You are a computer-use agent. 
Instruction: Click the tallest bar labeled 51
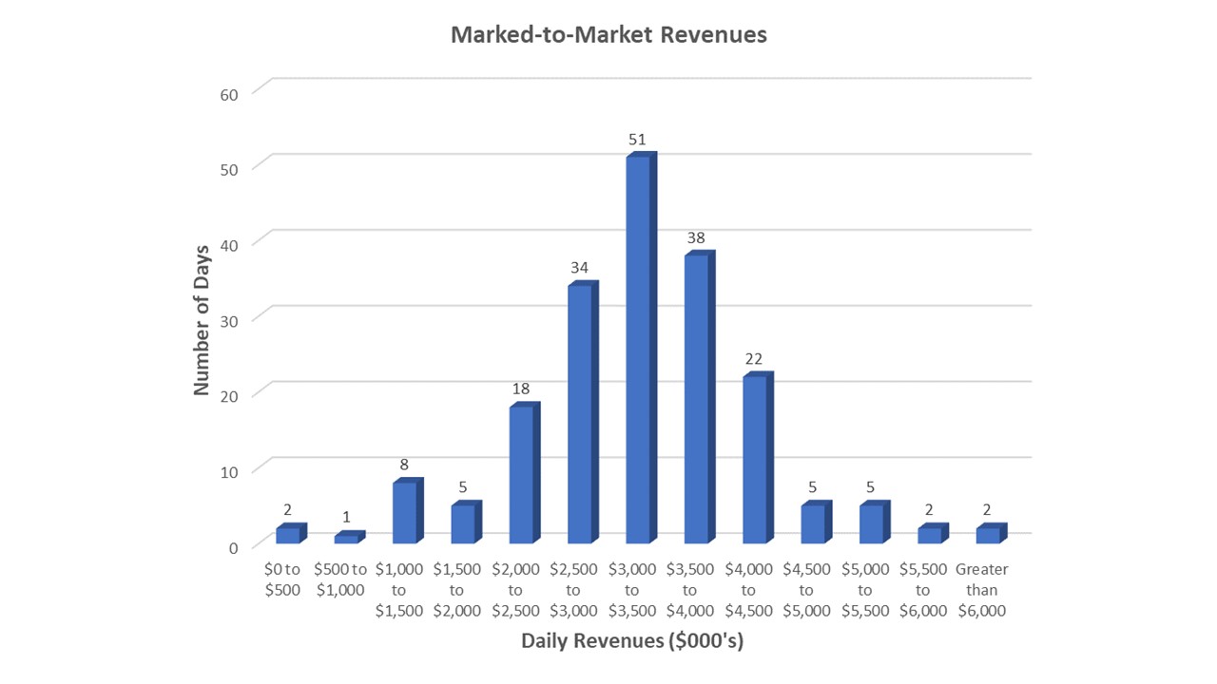(x=638, y=349)
